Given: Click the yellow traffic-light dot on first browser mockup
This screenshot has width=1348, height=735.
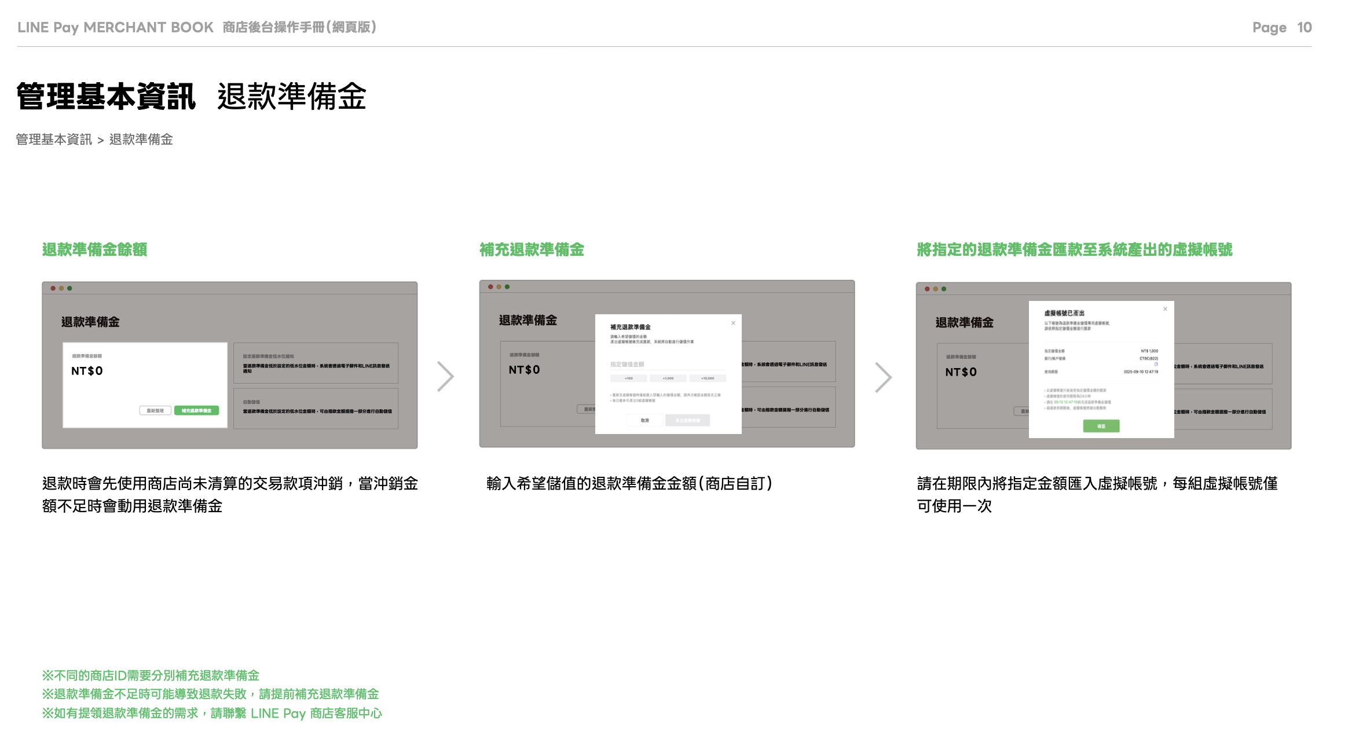Looking at the screenshot, I should (x=61, y=288).
